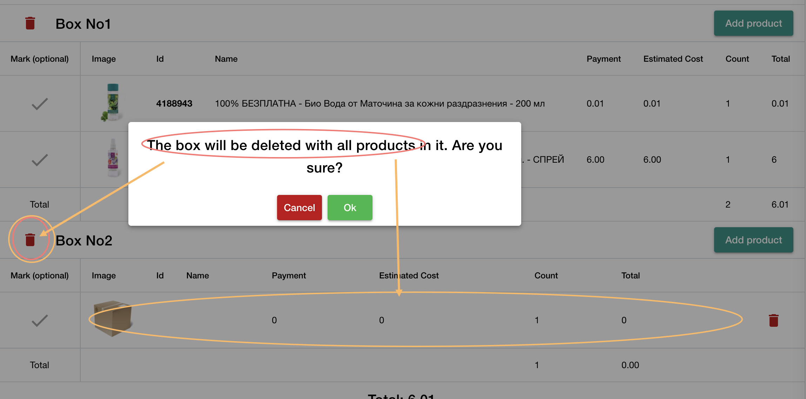Click the Box No1 Payment column header

pyautogui.click(x=603, y=59)
